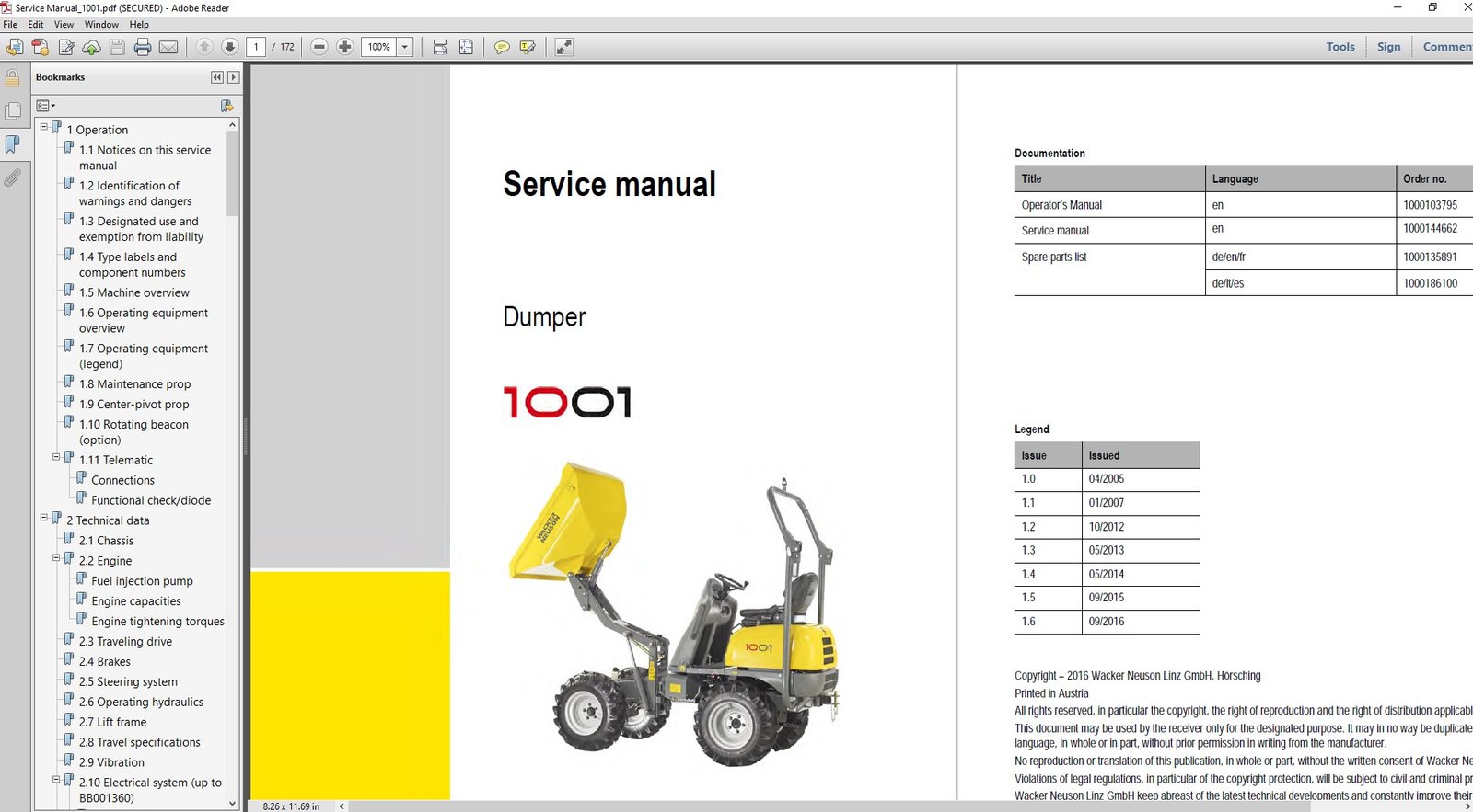Open the Attachments paperclip panel

(13, 177)
